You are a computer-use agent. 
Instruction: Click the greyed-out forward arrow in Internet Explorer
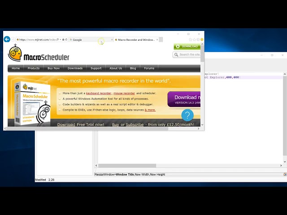[x=13, y=39]
